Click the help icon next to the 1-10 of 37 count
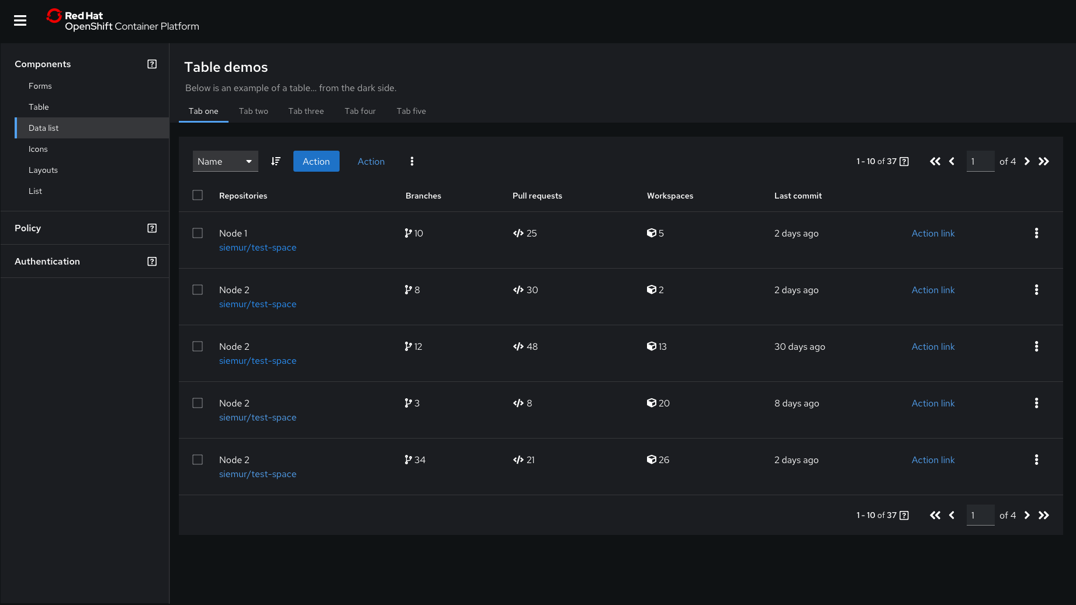This screenshot has height=605, width=1076. (x=904, y=161)
